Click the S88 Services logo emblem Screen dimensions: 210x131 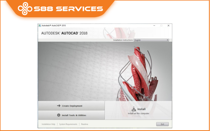click(x=25, y=9)
